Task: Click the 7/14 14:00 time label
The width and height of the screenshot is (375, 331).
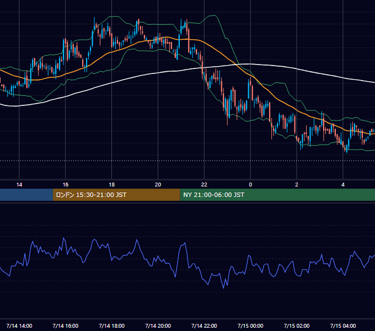Action: tap(19, 325)
